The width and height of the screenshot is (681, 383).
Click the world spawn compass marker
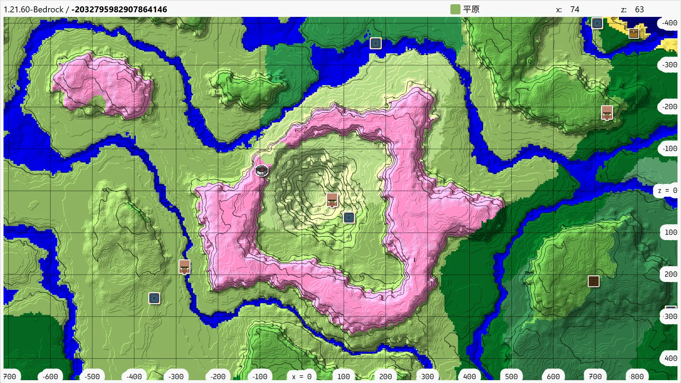[x=262, y=170]
